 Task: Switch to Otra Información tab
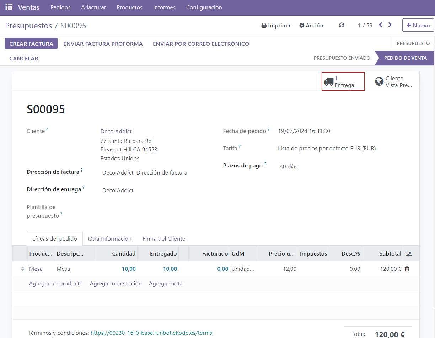click(110, 239)
